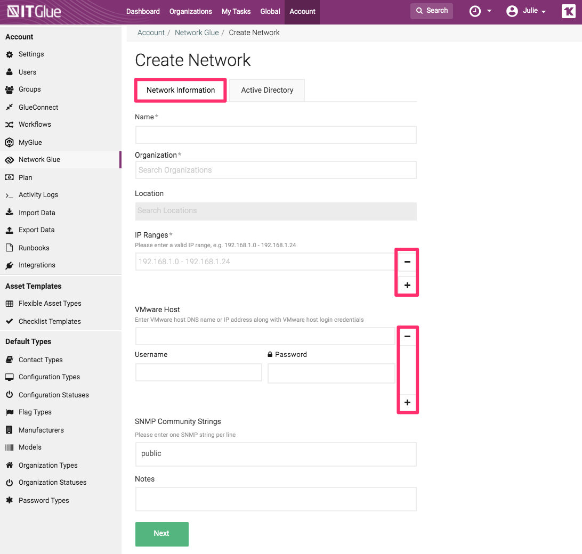Click the Models barcode icon
582x554 pixels.
pos(9,447)
